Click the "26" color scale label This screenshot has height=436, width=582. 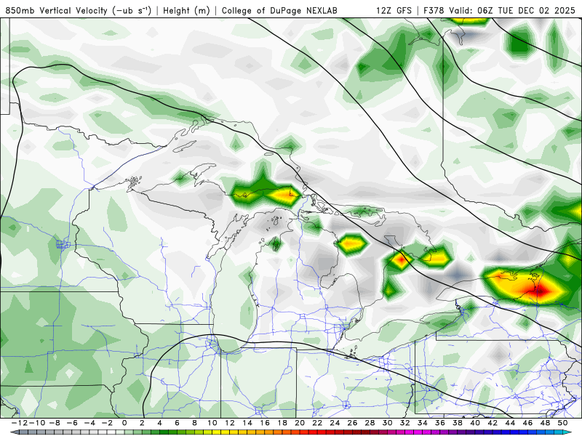click(x=352, y=423)
